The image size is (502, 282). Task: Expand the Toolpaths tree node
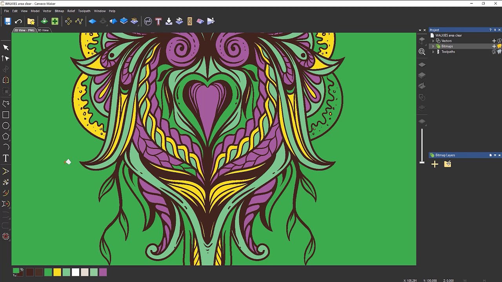433,52
